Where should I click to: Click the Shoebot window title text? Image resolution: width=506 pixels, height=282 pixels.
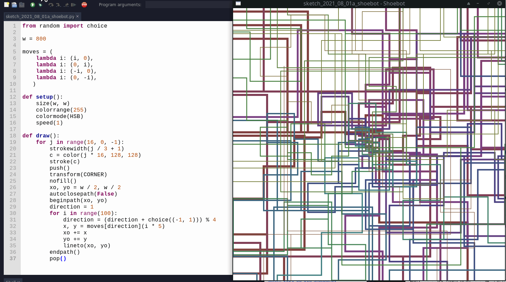(354, 3)
